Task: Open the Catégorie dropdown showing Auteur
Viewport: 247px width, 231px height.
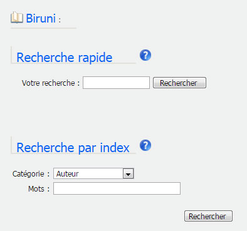Action: [x=93, y=173]
